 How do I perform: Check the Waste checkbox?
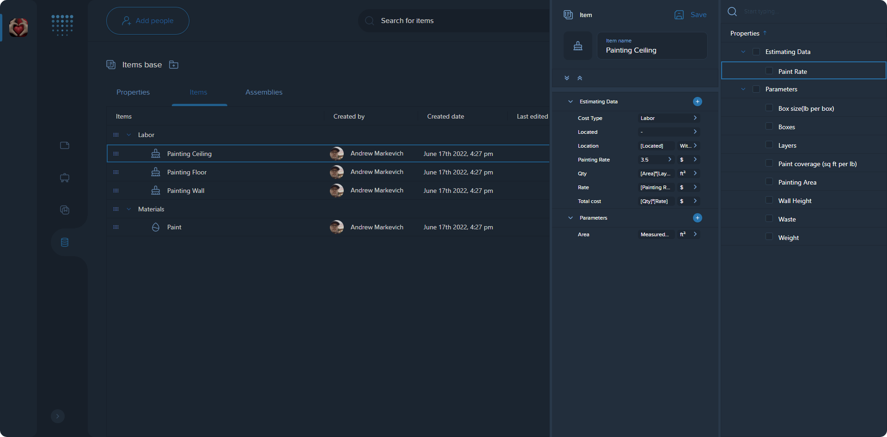coord(769,219)
